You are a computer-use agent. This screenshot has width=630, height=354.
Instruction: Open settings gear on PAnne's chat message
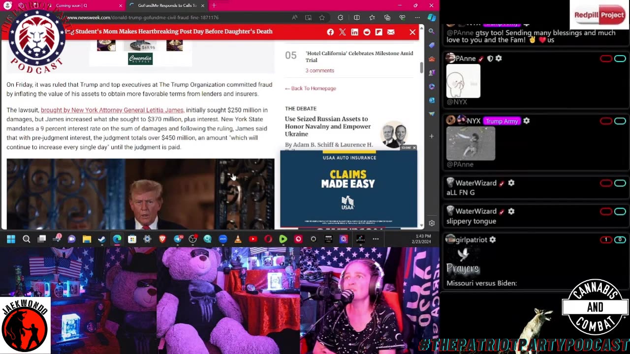pos(499,59)
